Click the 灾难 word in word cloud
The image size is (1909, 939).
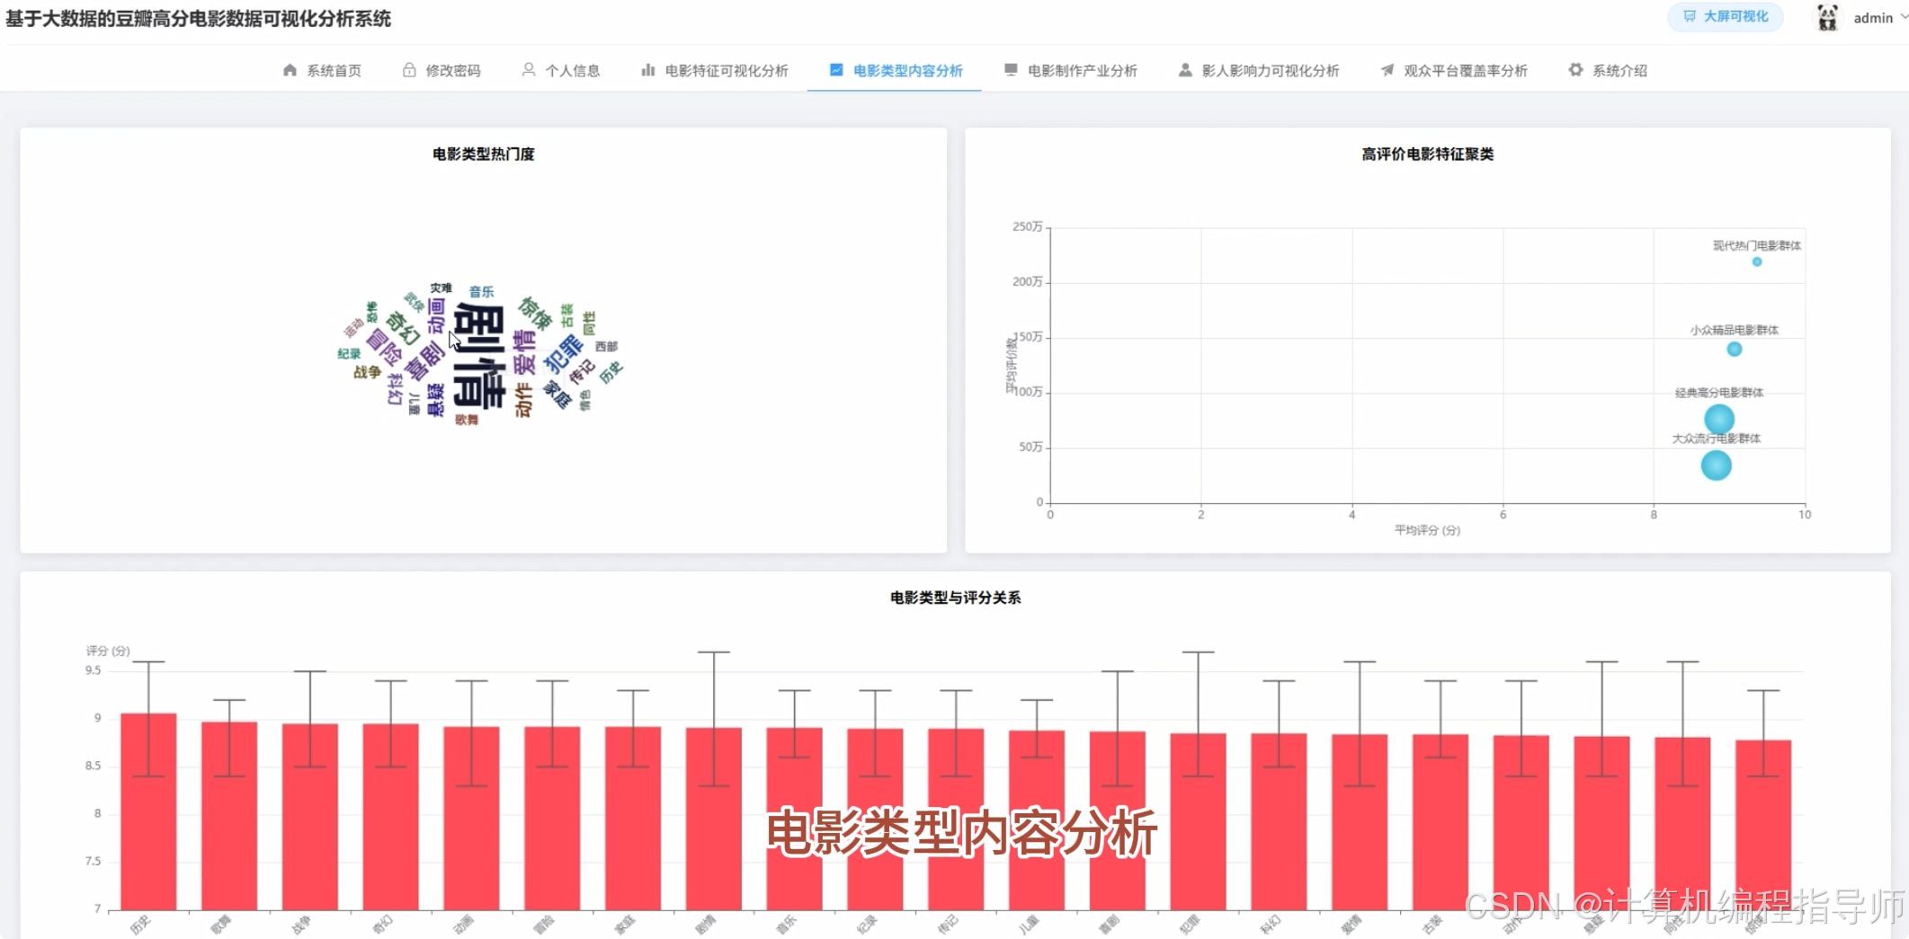click(441, 288)
